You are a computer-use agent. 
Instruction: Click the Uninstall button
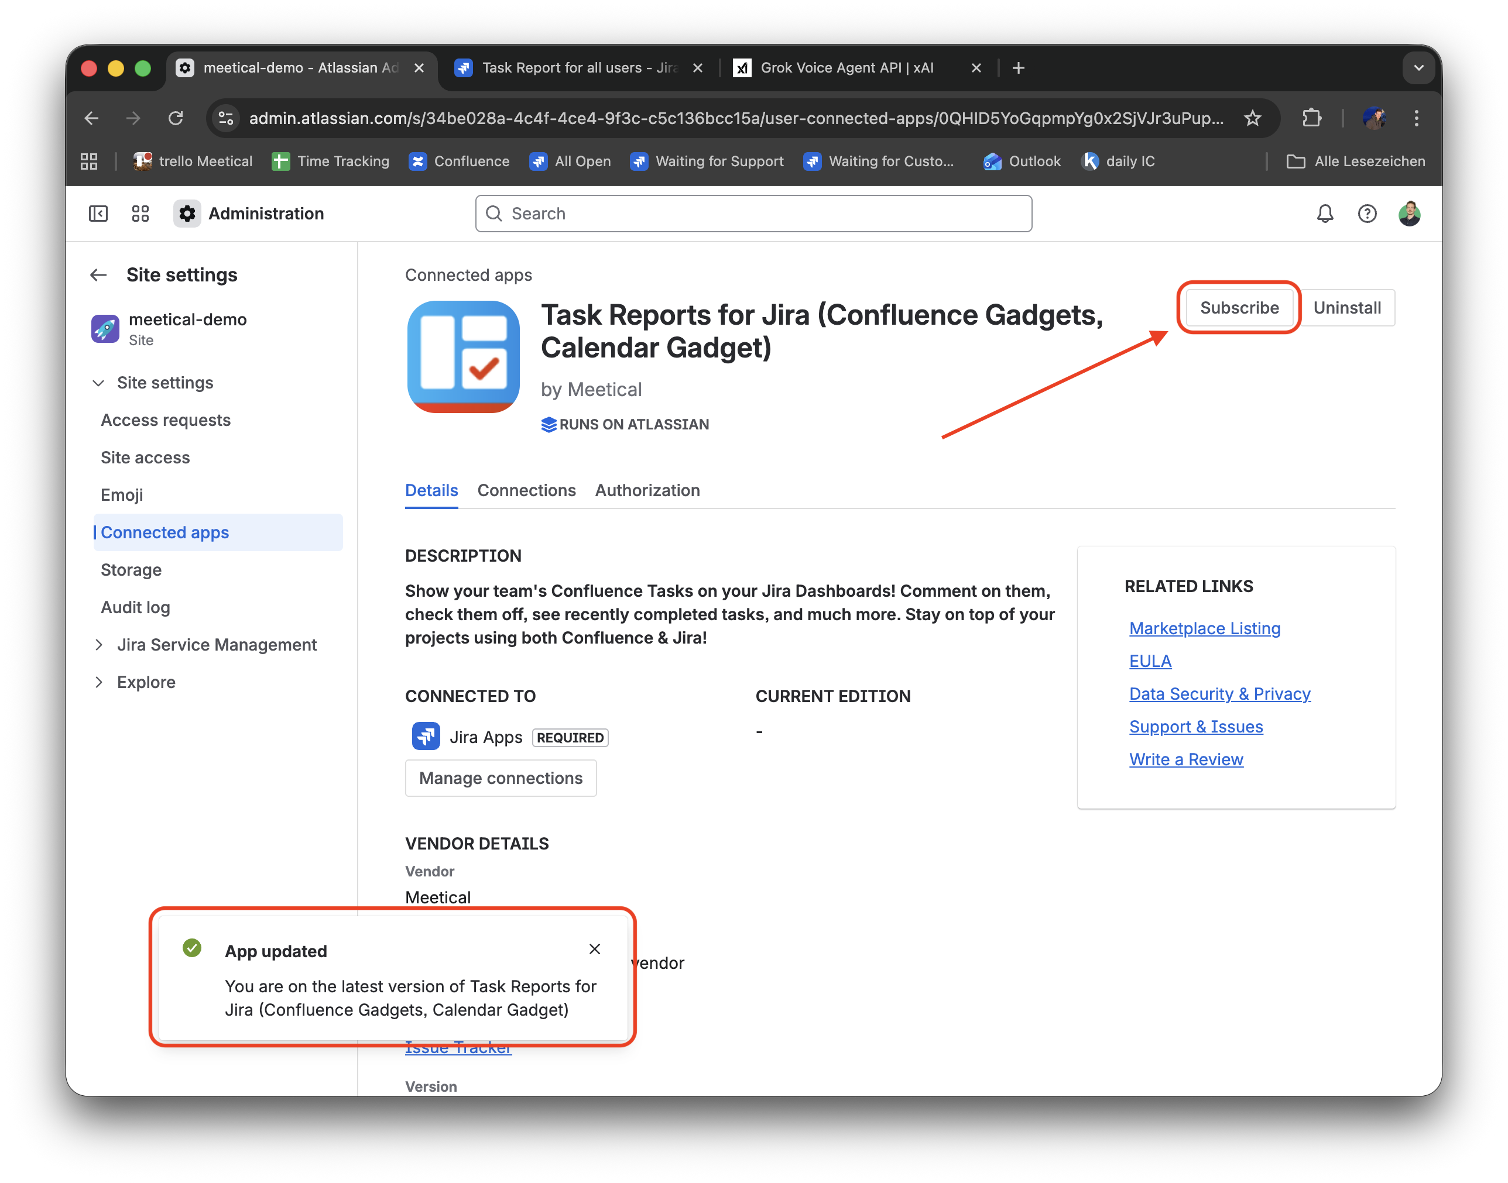coord(1346,308)
